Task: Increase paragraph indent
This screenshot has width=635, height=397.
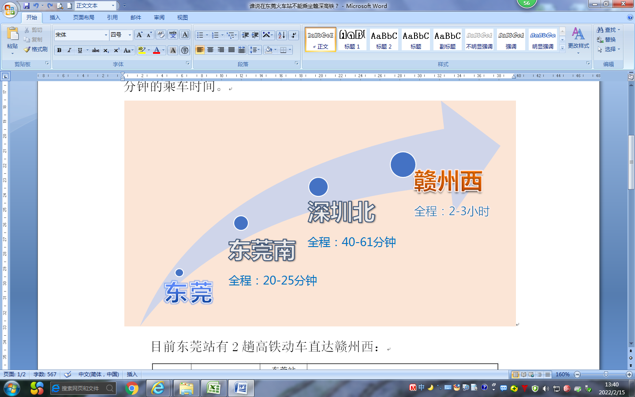Action: pos(255,35)
